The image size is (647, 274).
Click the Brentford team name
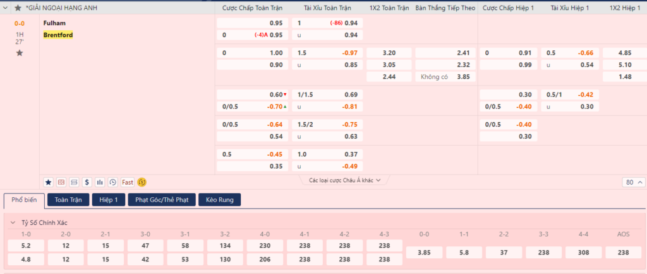click(58, 35)
